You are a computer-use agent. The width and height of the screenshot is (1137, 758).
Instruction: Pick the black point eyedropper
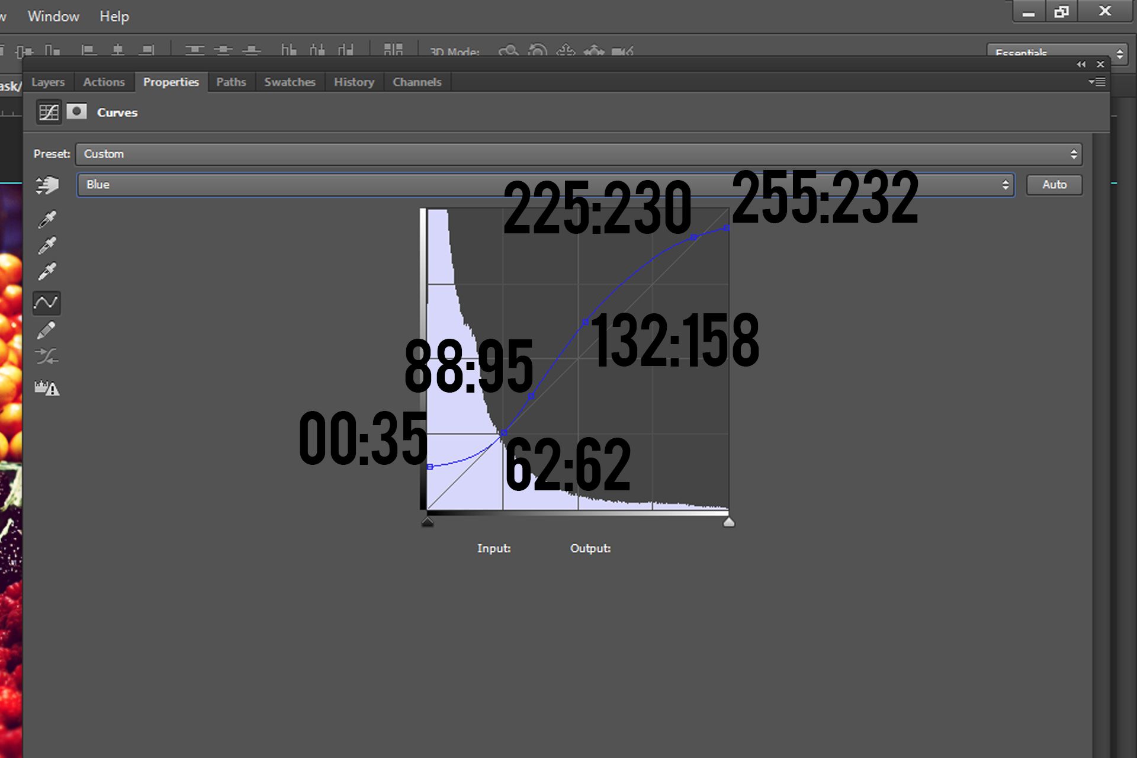(x=47, y=219)
